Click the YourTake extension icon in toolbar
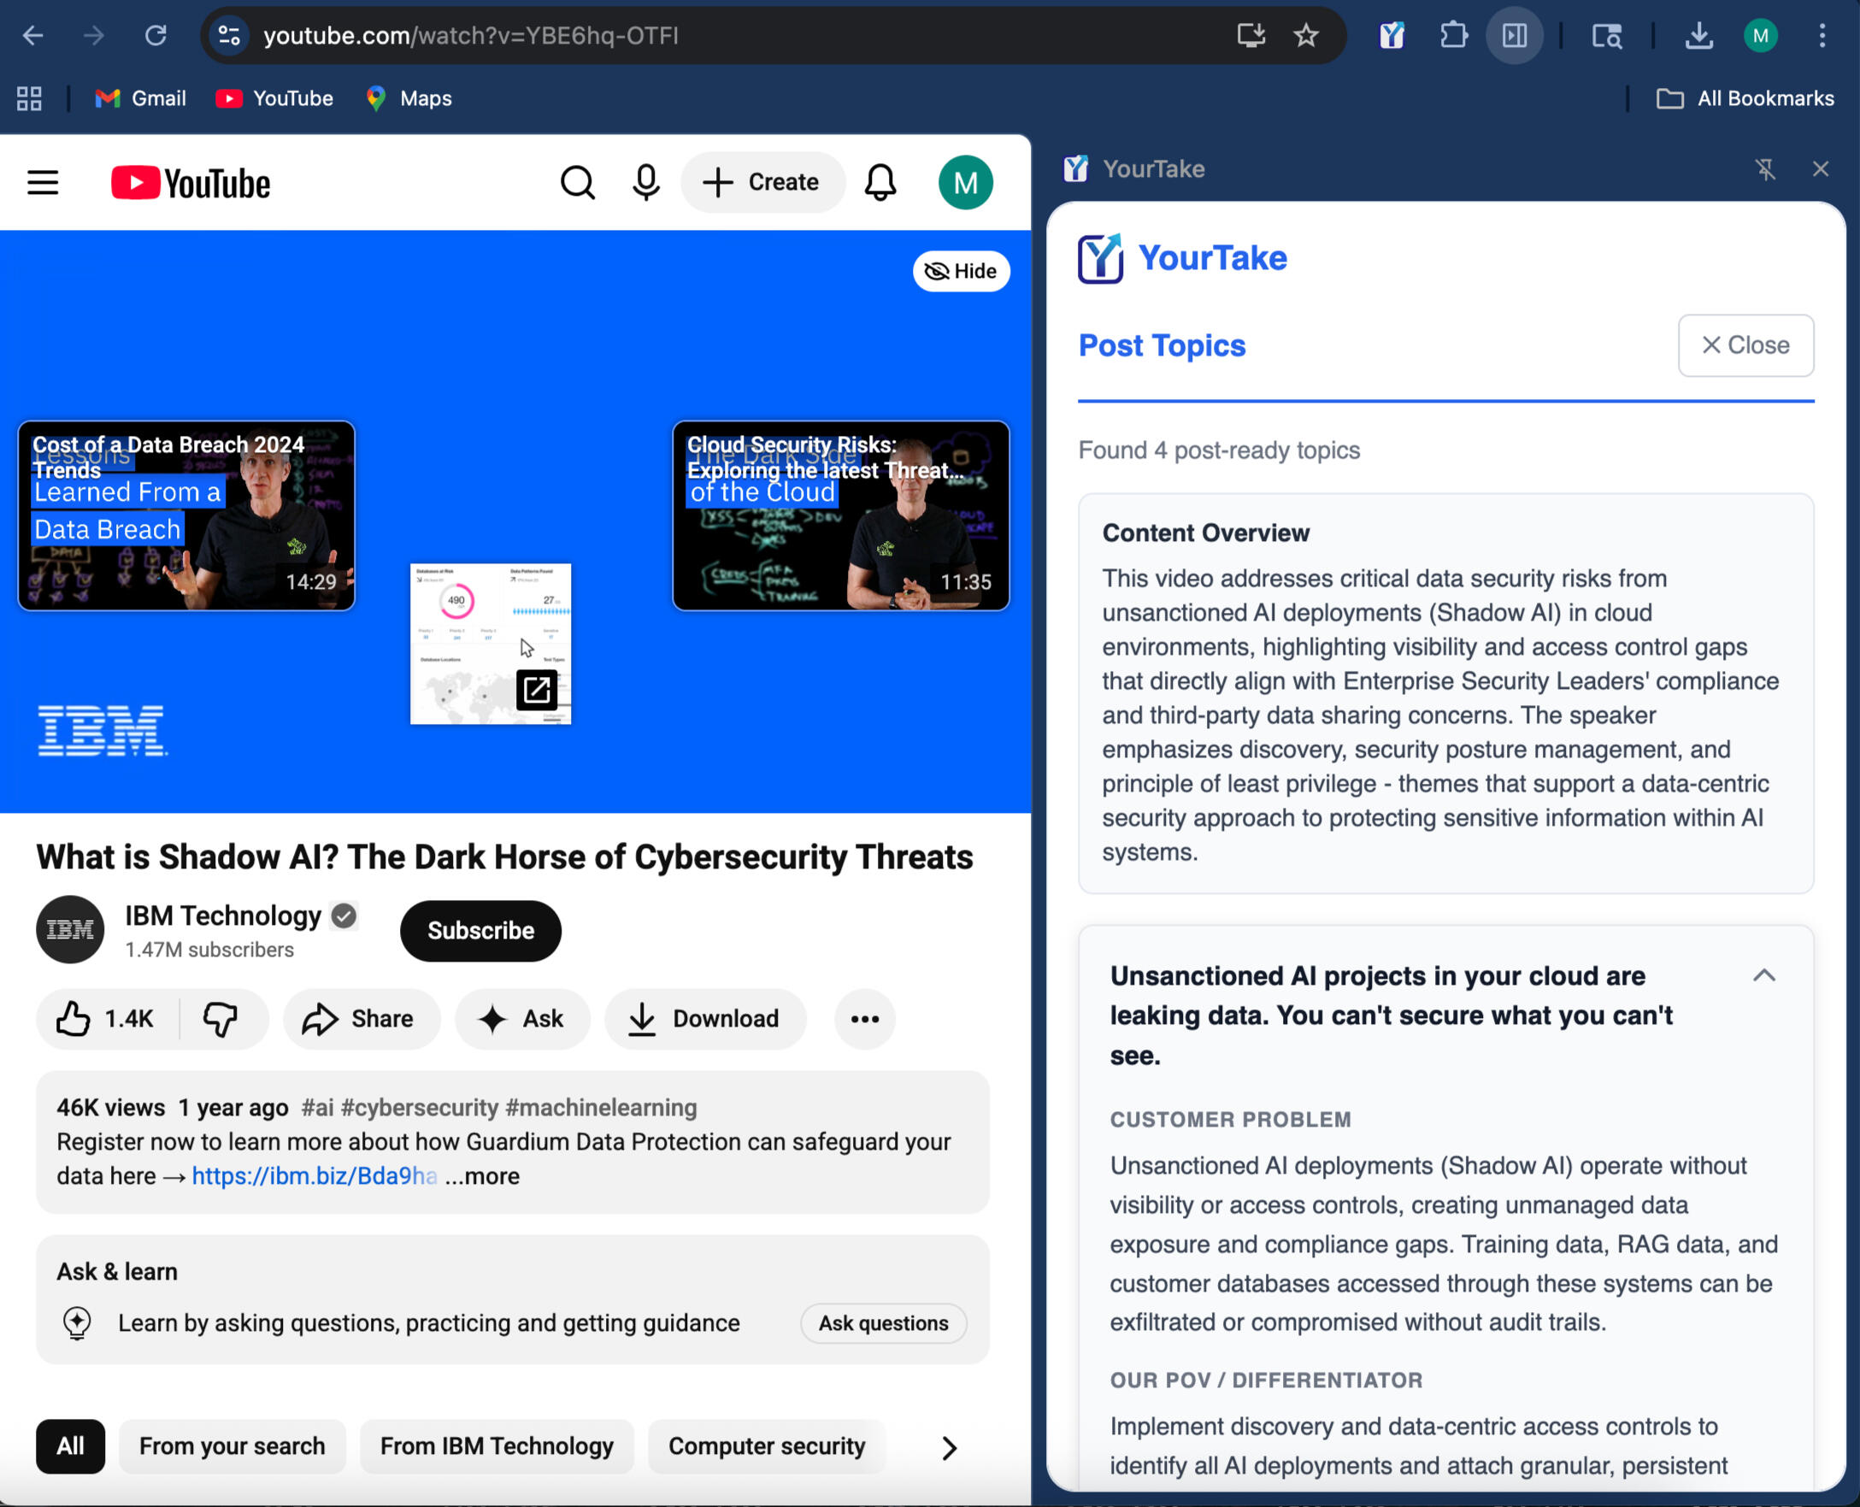Image resolution: width=1860 pixels, height=1507 pixels. click(x=1392, y=36)
